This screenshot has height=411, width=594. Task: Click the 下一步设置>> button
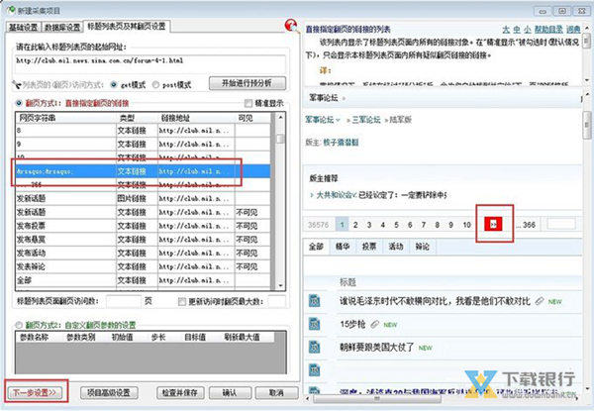[35, 392]
